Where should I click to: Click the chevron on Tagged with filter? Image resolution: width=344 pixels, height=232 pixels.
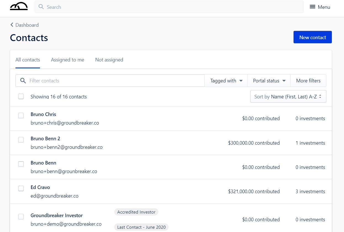coord(241,80)
